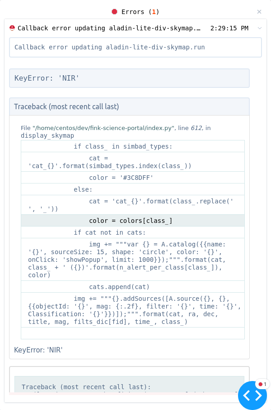The image size is (271, 410).
Task: Open Dash dev tools via the blue code button
Action: pyautogui.click(x=252, y=396)
